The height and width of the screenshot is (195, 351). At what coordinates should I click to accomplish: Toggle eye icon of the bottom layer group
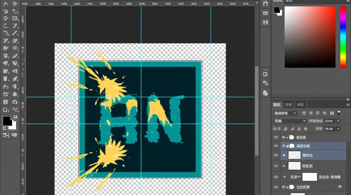pos(276,187)
